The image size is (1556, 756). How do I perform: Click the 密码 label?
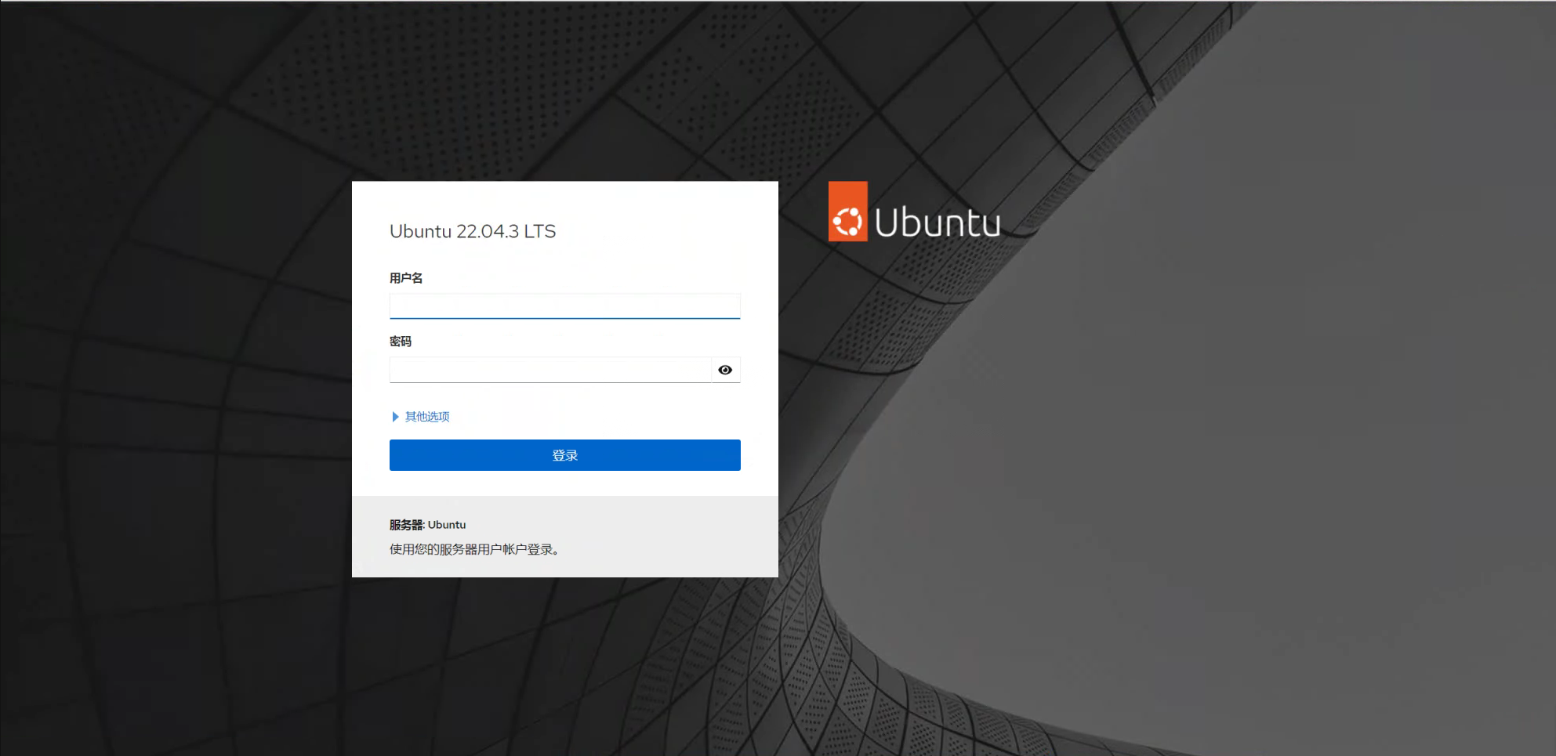click(401, 342)
